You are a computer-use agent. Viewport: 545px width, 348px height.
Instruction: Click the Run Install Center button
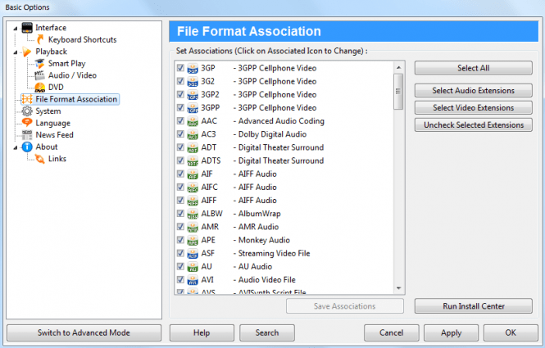point(474,306)
